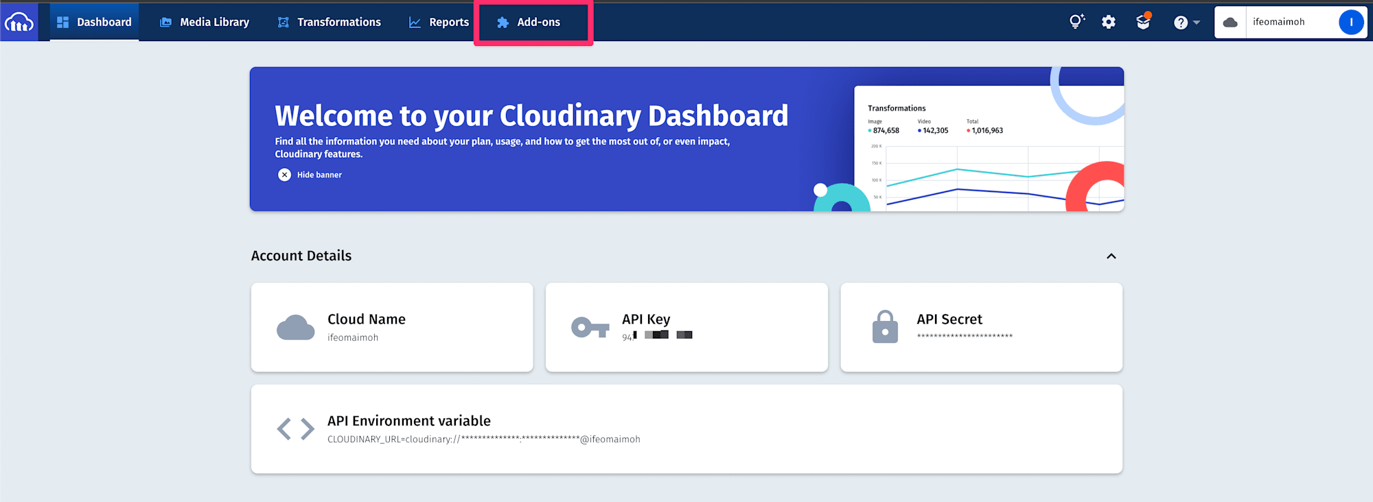The height and width of the screenshot is (502, 1373).
Task: Click the API Secret lock icon
Action: (885, 326)
